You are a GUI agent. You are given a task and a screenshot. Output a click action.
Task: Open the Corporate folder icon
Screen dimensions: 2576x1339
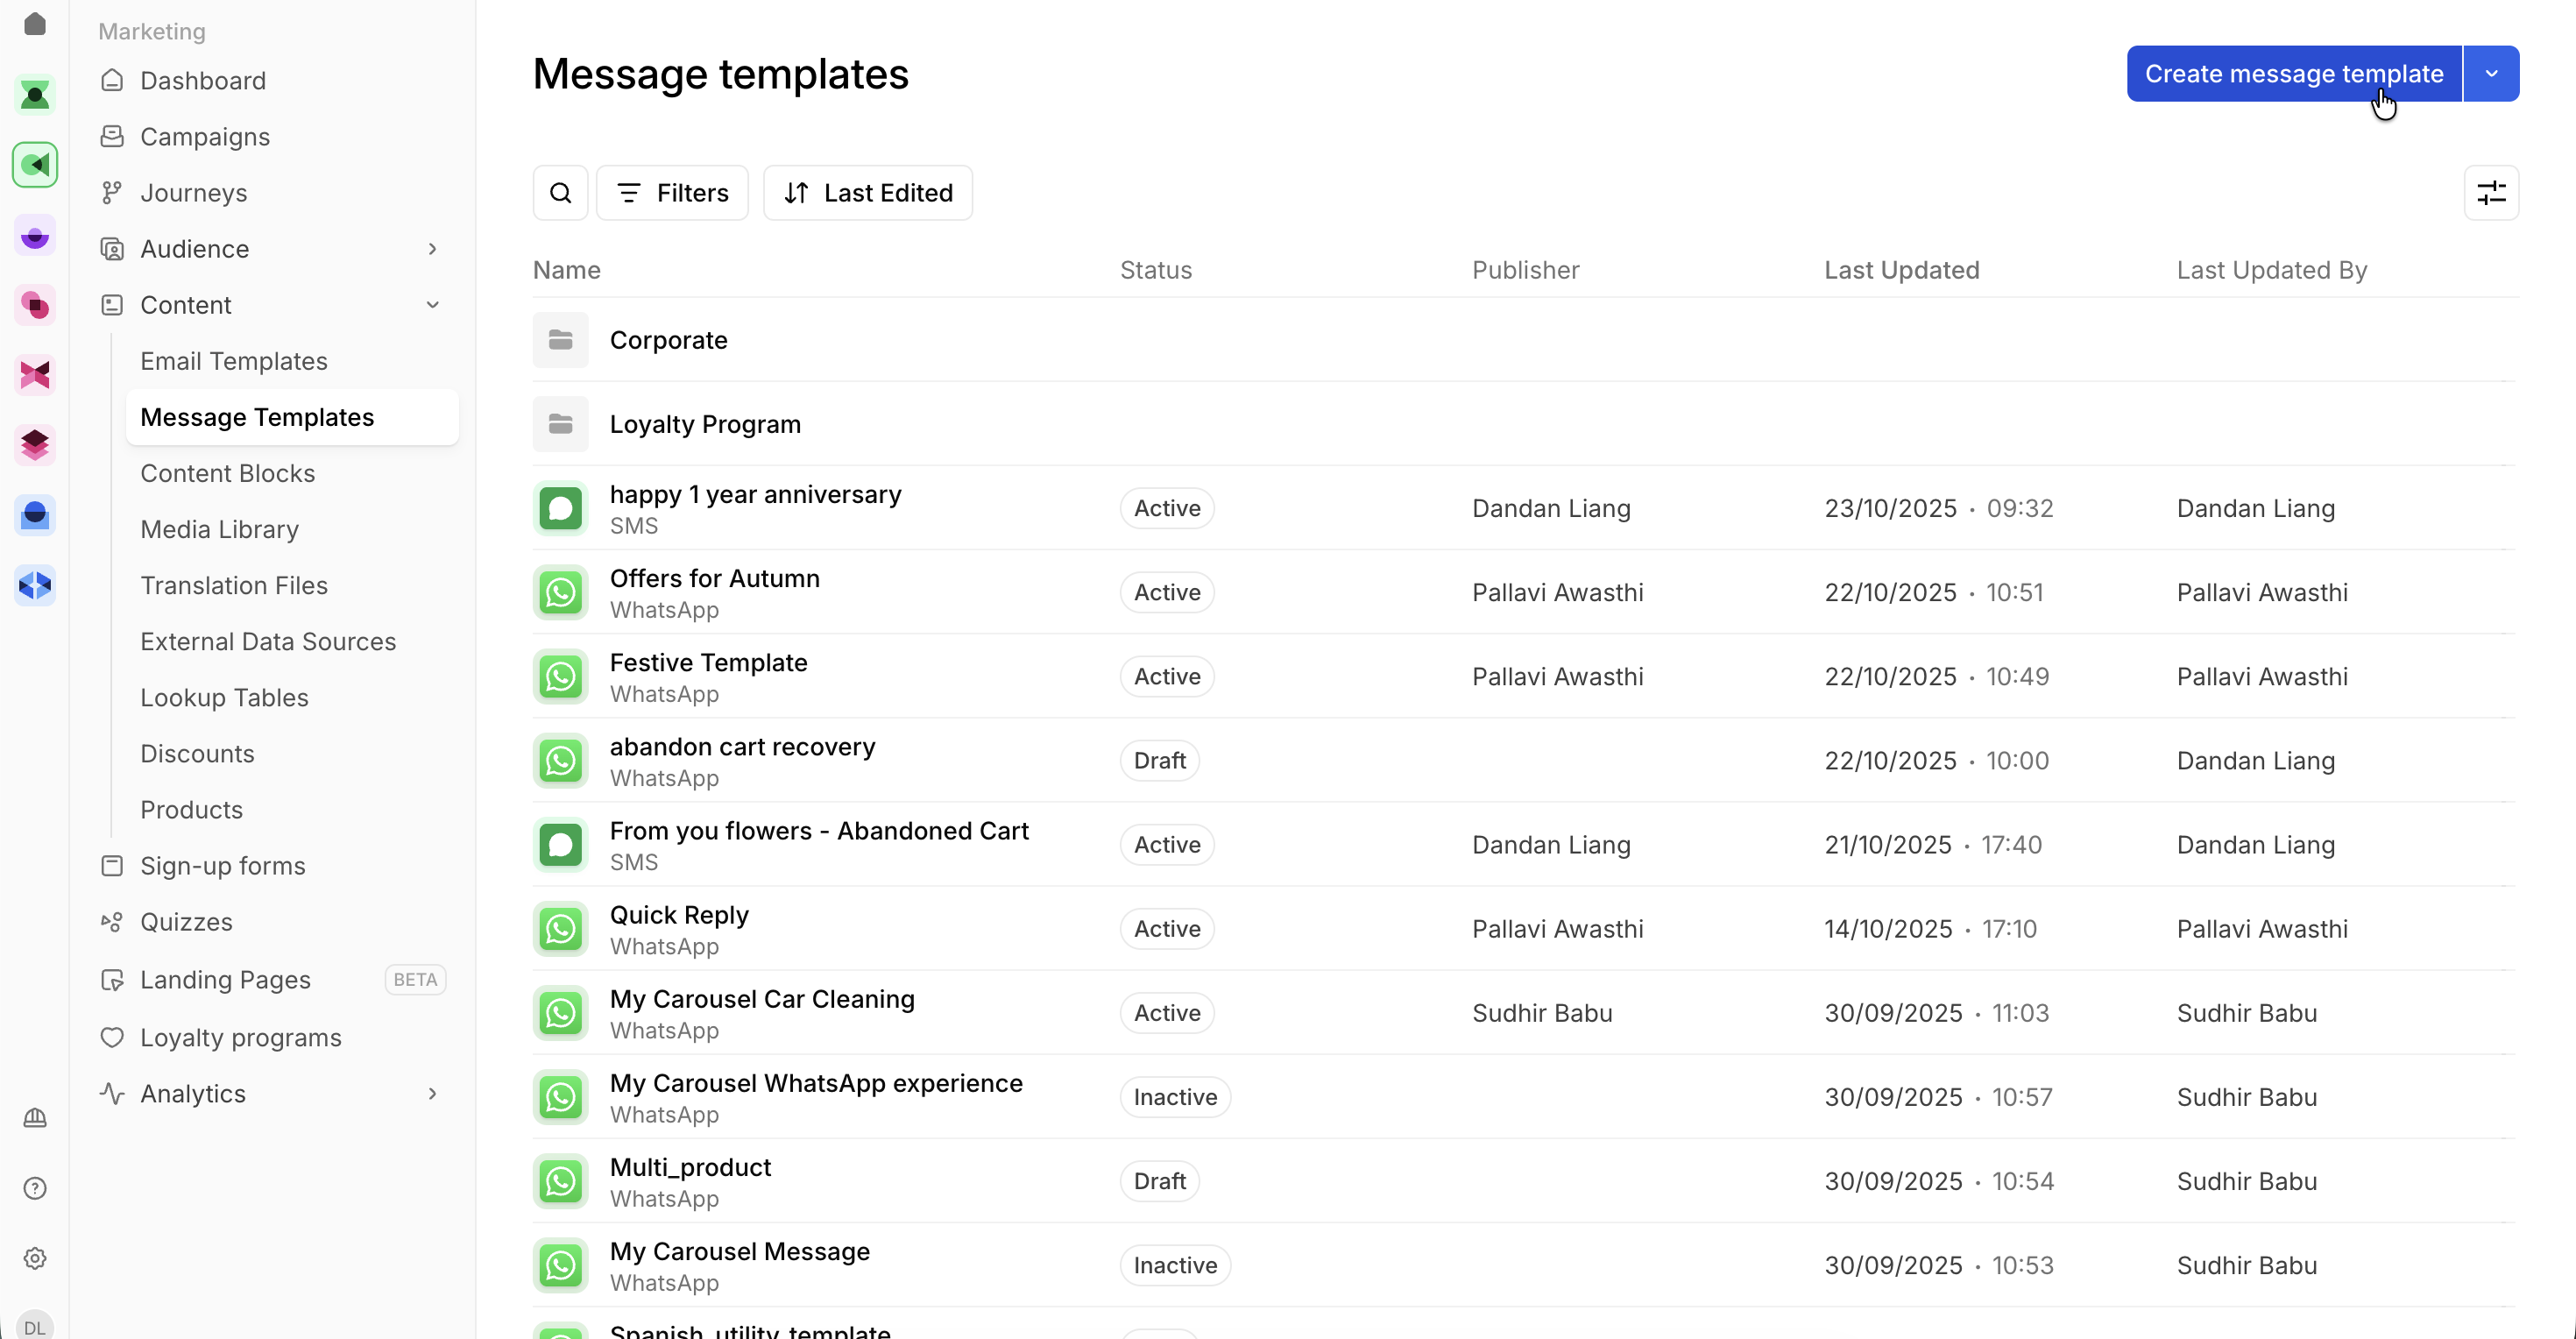point(560,340)
